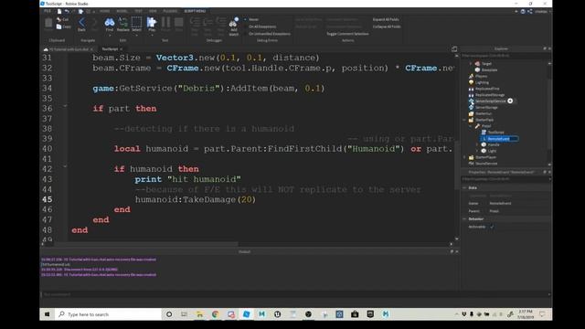Navigate Back with the blue arrow

pyautogui.click(x=81, y=25)
